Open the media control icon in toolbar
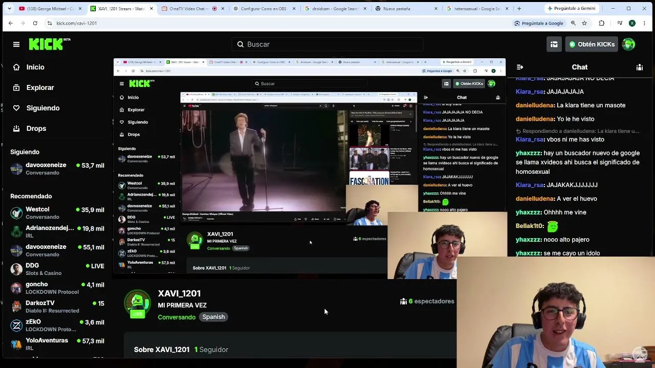The height and width of the screenshot is (368, 655). pyautogui.click(x=620, y=23)
